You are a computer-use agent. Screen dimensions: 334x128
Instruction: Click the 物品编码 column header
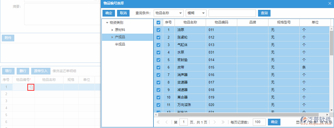(221, 22)
